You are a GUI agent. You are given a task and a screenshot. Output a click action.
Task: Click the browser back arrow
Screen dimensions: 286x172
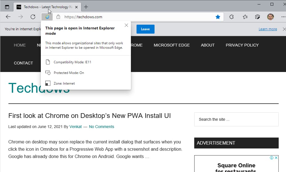click(8, 17)
